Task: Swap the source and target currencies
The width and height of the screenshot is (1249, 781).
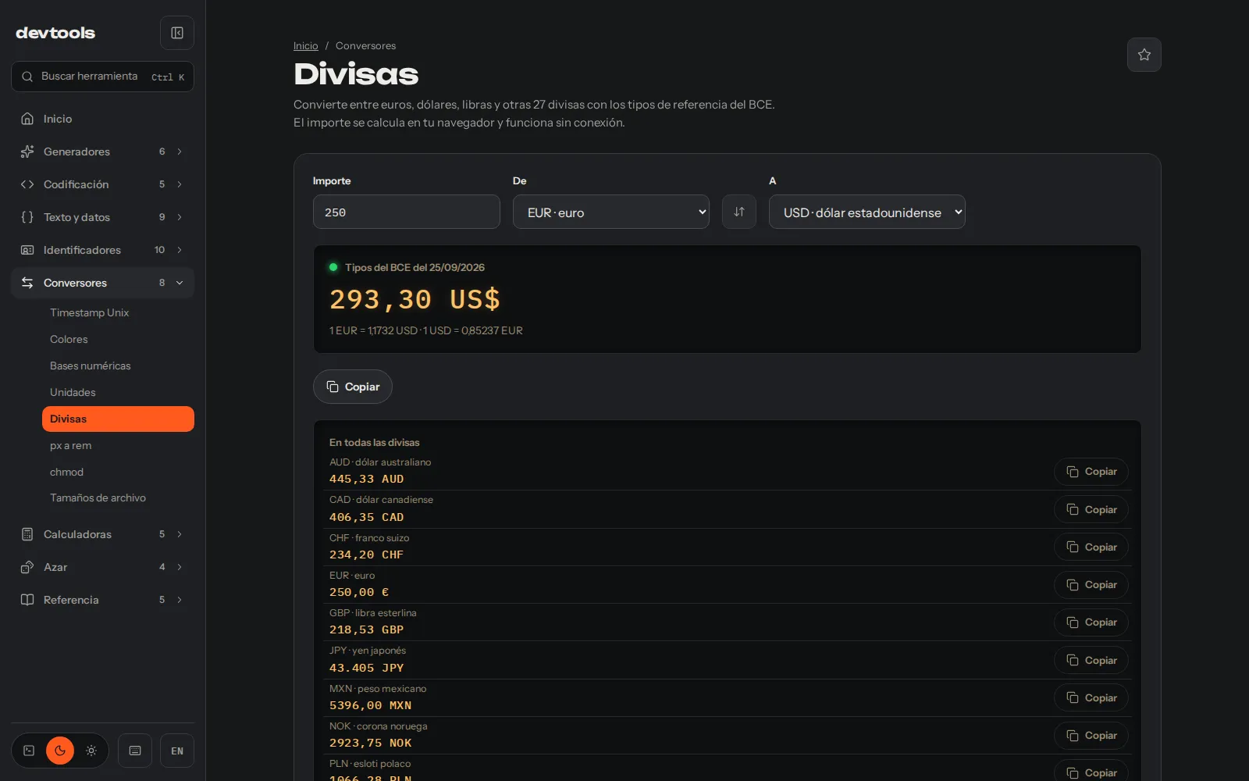Action: coord(738,212)
